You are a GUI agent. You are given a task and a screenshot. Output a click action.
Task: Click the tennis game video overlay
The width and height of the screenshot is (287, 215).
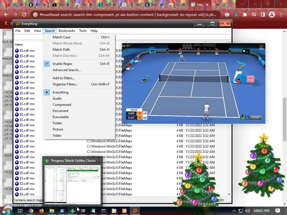pos(193,83)
